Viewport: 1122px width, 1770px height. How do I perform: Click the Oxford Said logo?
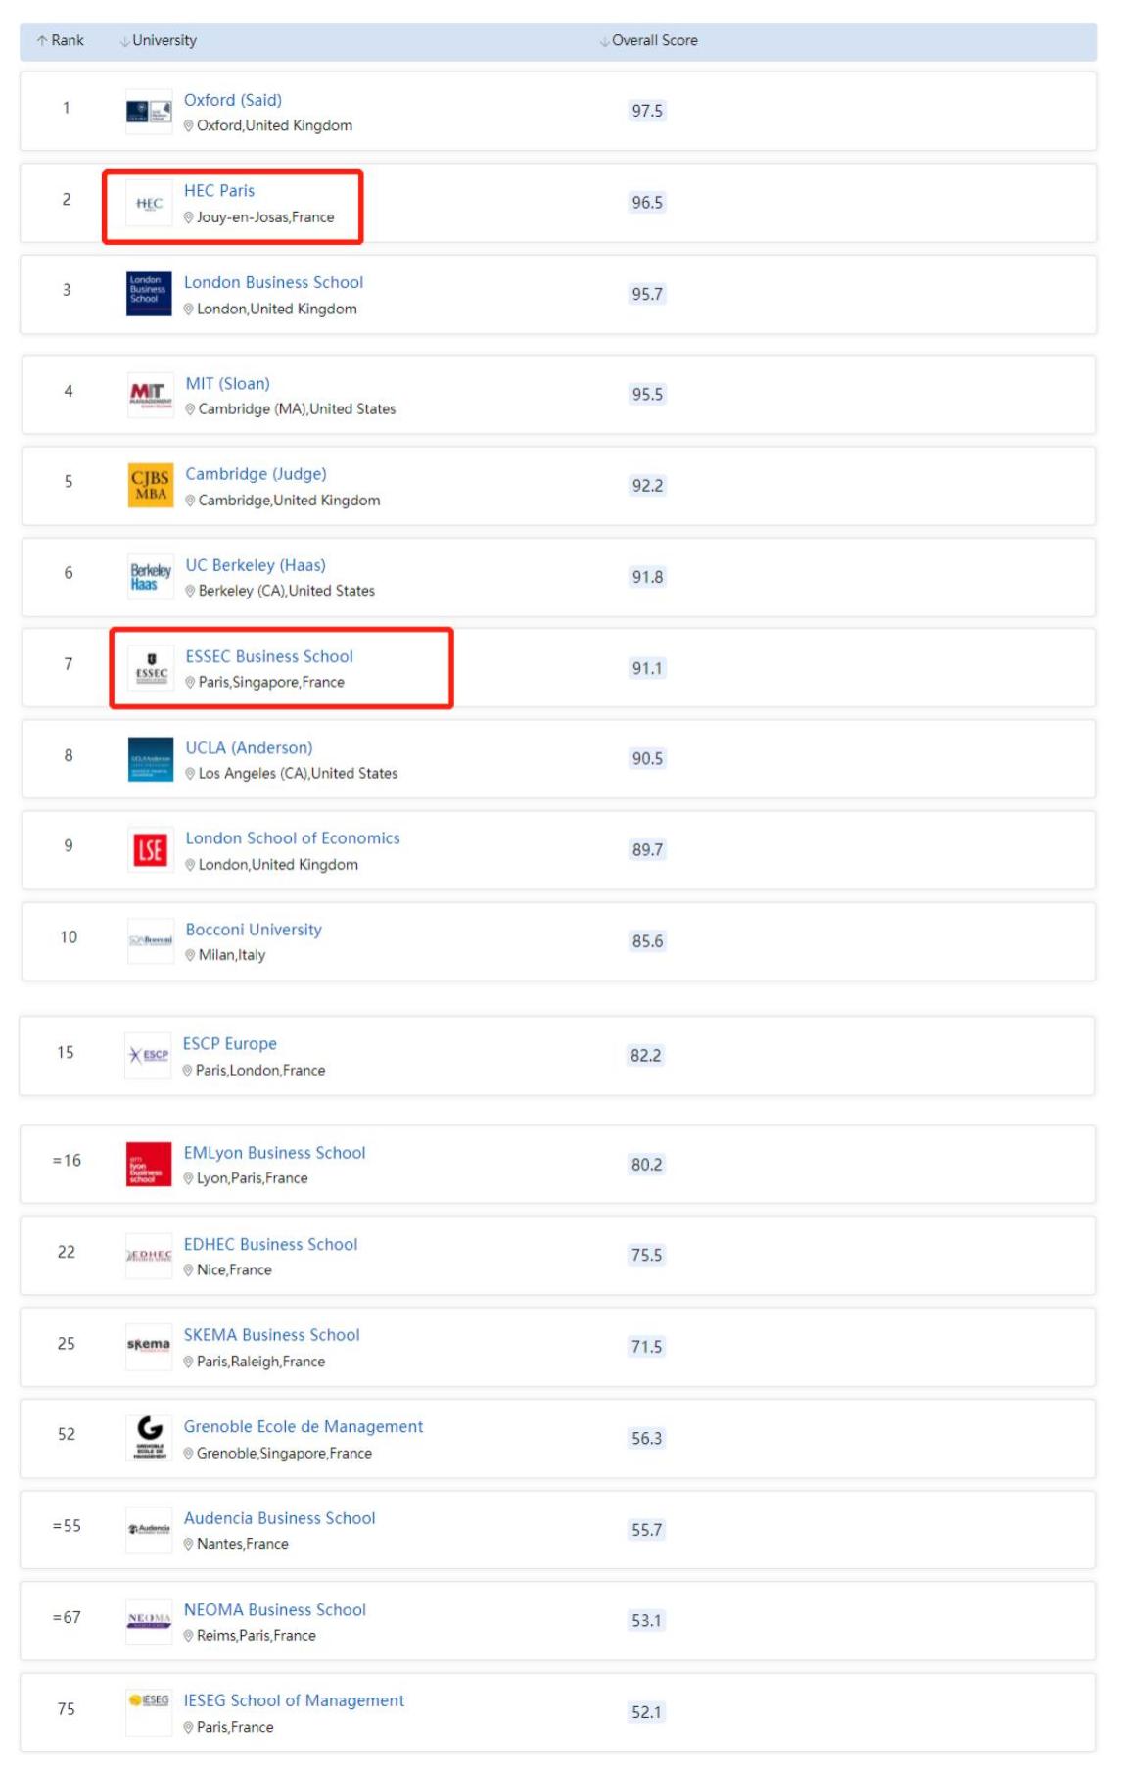point(149,112)
